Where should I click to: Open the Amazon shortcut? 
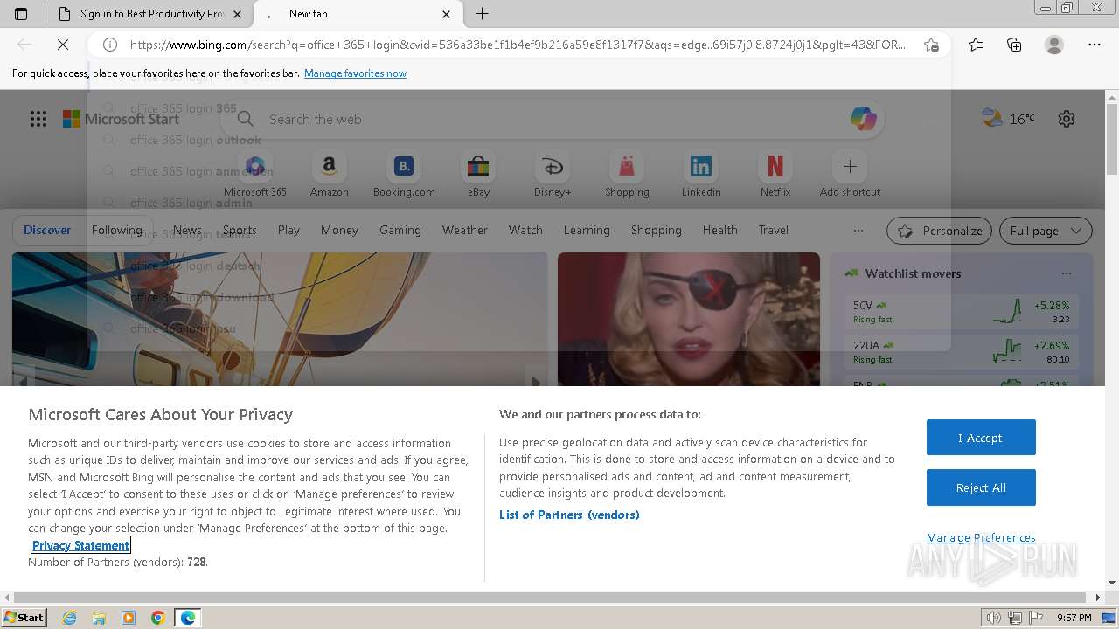coord(330,175)
